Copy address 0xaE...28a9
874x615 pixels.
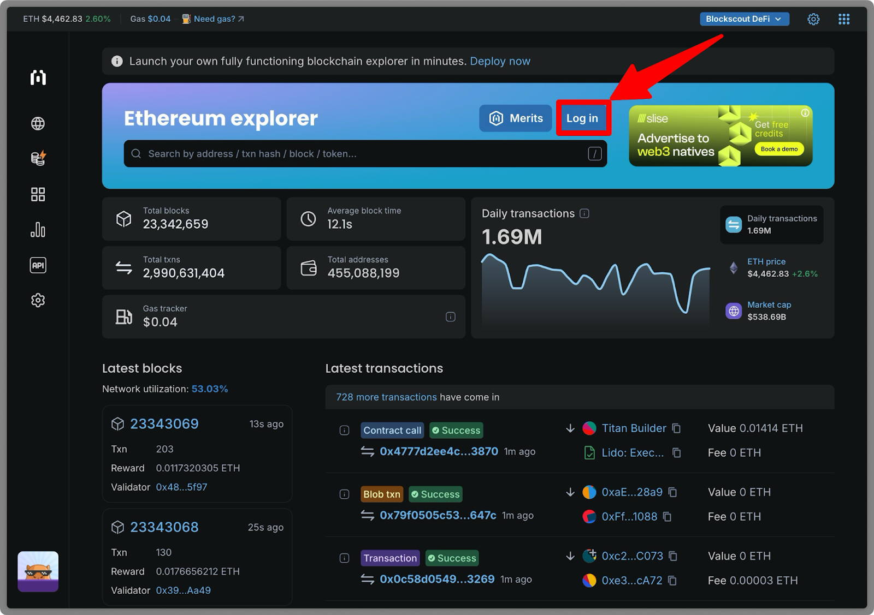(673, 492)
